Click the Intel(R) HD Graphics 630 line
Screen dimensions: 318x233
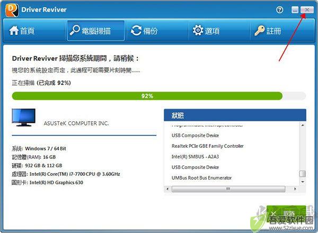coord(48,183)
